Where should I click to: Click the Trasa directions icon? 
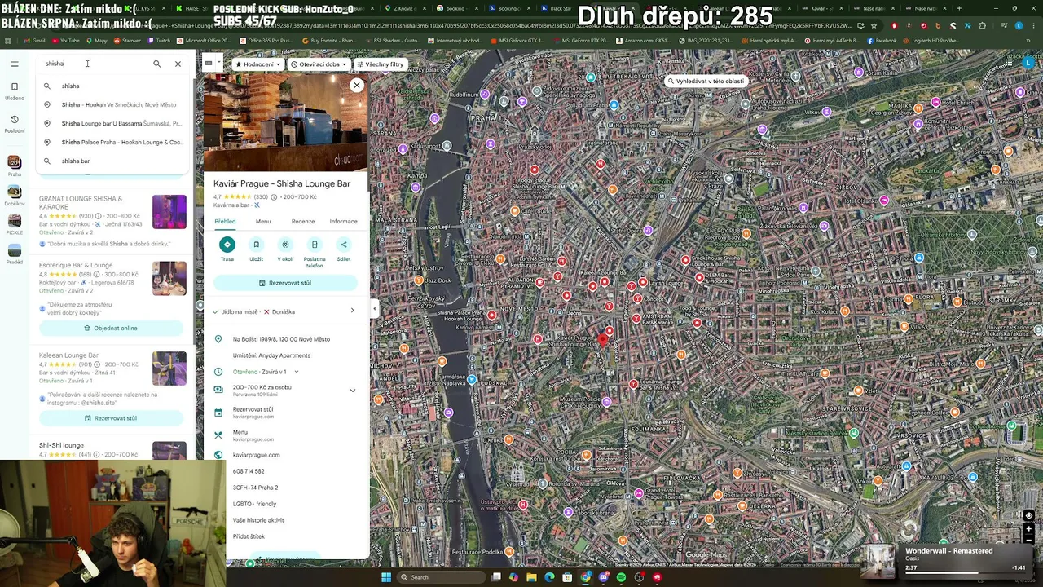[x=227, y=245]
